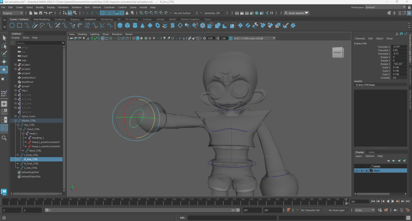Switch to the Poly Modeling shelf tab
Screen dimensions: 412x221
tap(41, 19)
